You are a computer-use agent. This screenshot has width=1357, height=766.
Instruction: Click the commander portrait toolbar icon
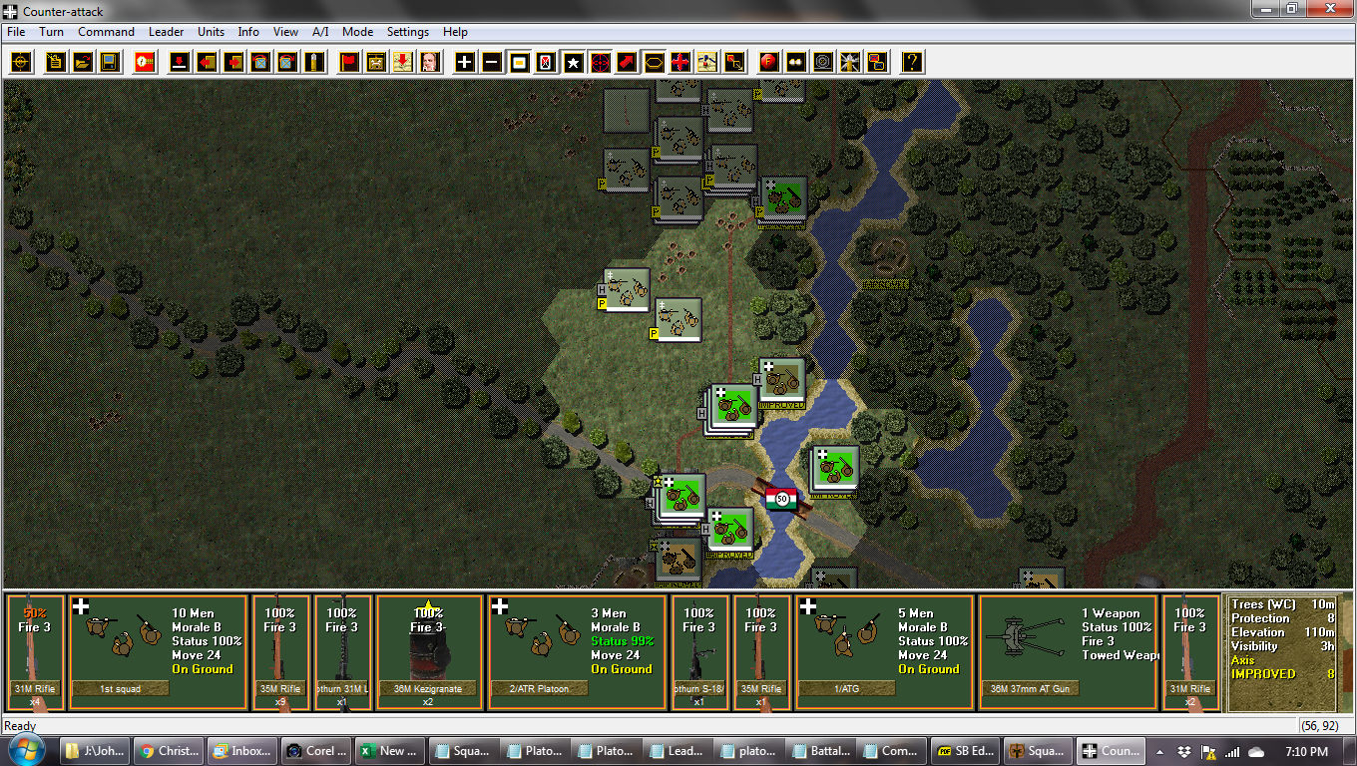430,62
